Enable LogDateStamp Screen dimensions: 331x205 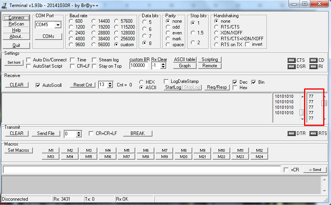click(166, 81)
